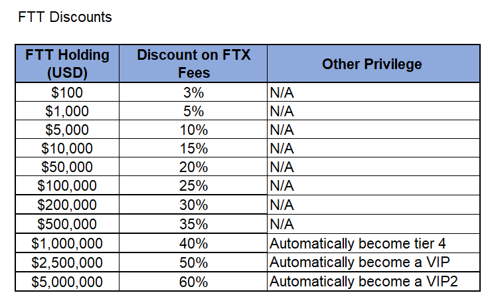
Task: Select 'Automatically become tier 4' cell
Action: click(373, 243)
